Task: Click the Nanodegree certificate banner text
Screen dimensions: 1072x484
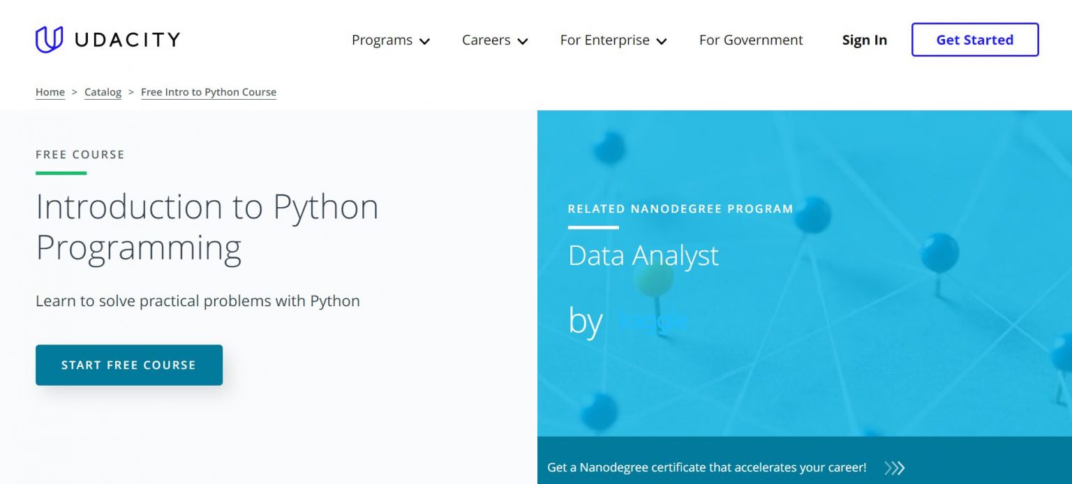Action: click(x=707, y=468)
